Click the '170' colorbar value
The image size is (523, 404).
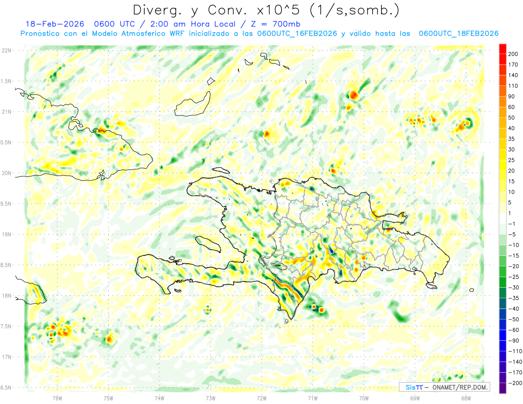pyautogui.click(x=513, y=65)
